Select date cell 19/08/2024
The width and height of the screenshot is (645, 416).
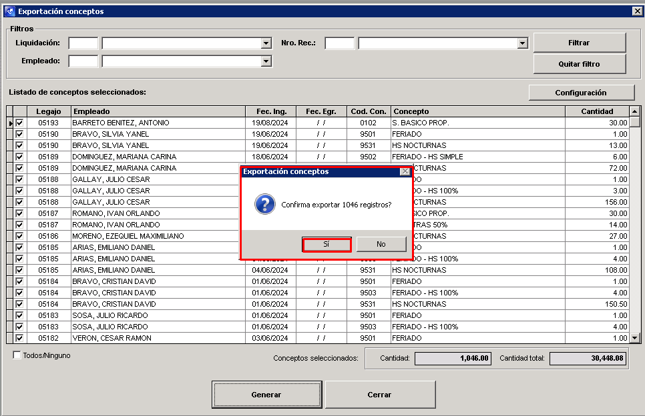[270, 123]
